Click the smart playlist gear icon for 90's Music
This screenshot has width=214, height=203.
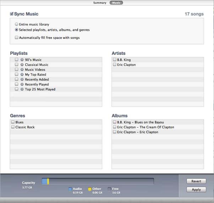tap(22, 60)
